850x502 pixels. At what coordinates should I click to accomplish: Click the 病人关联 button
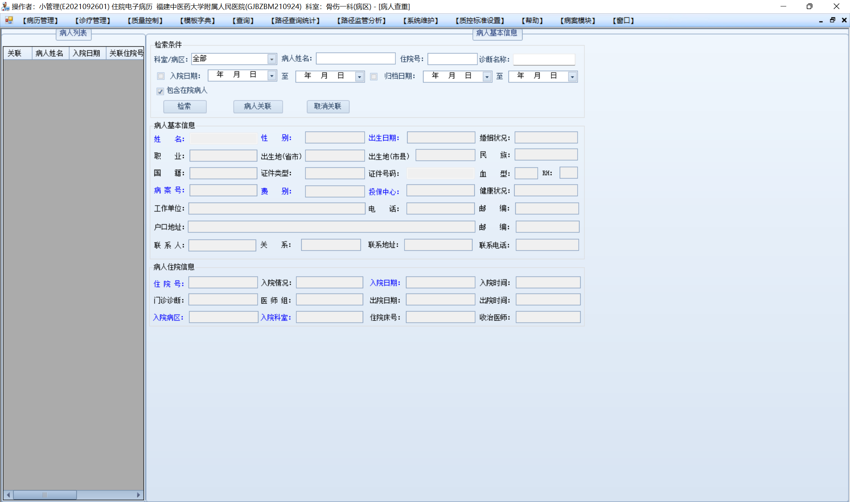point(258,106)
